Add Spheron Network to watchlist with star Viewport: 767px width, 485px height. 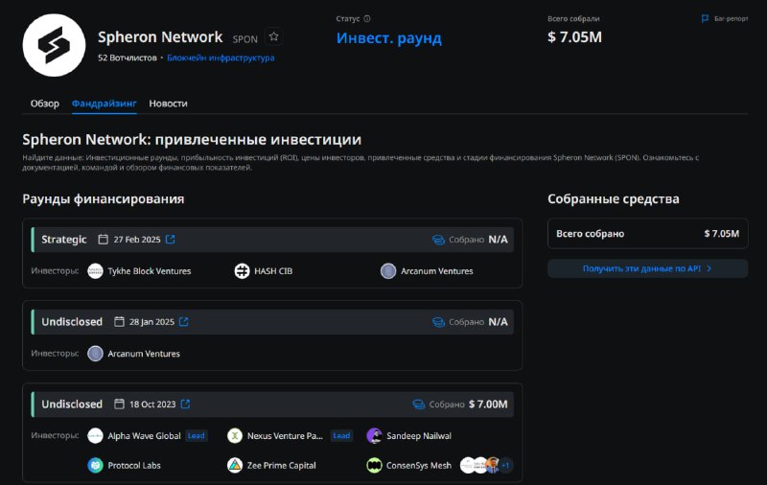(x=273, y=36)
